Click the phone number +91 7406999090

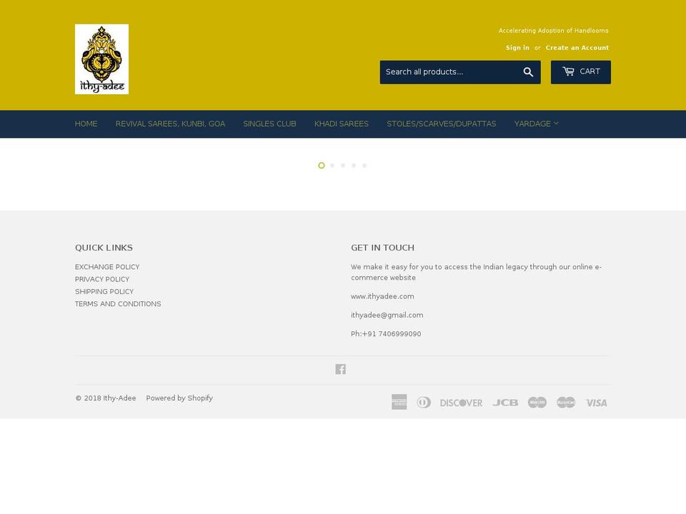[x=392, y=334]
